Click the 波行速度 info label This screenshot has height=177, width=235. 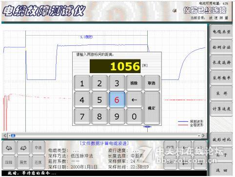pos(118,151)
